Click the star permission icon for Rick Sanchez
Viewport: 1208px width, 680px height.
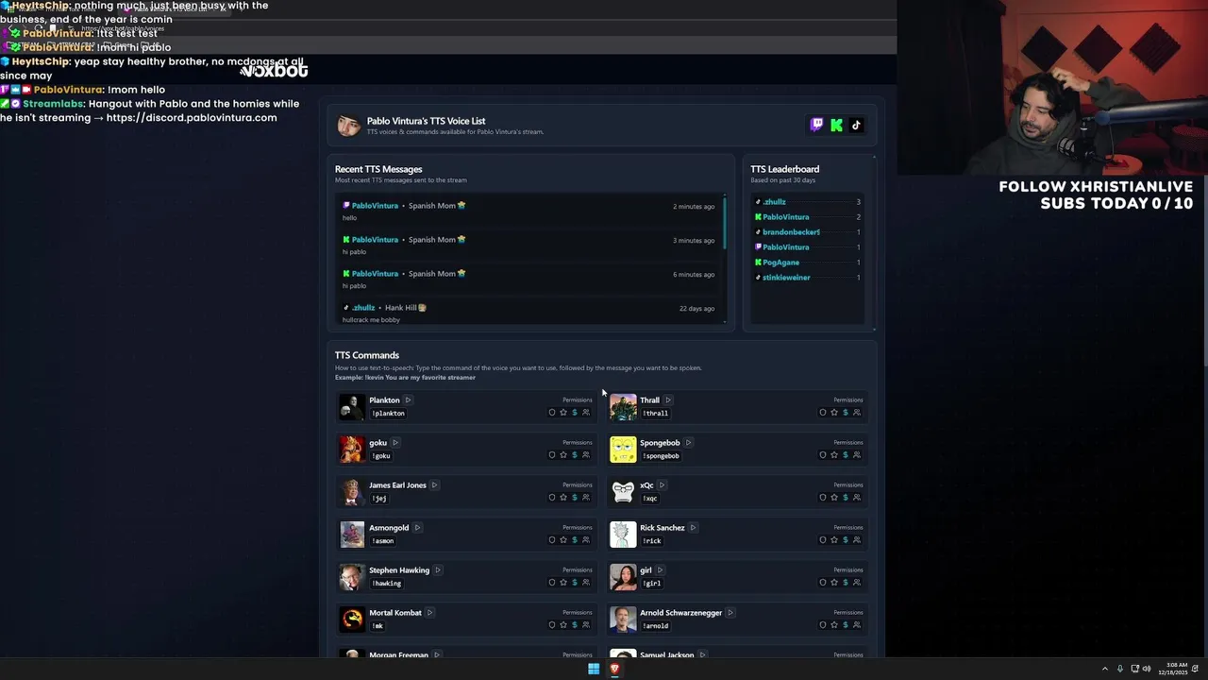(834, 540)
